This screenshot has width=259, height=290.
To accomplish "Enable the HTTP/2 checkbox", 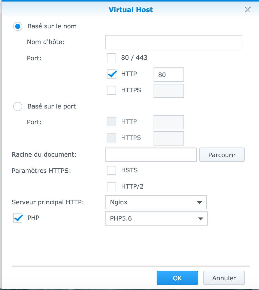I will 112,186.
